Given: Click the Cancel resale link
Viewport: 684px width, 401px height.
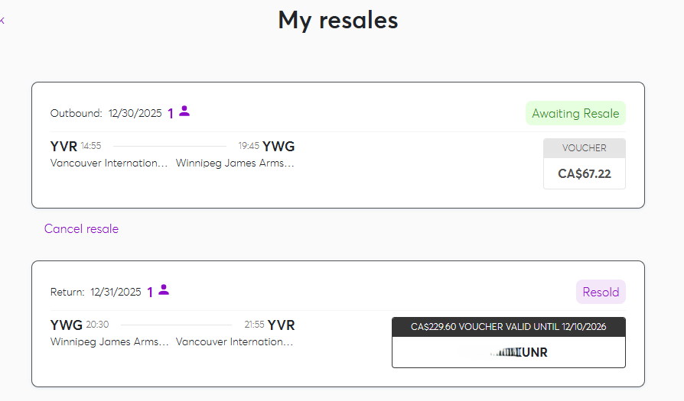Looking at the screenshot, I should [x=81, y=228].
